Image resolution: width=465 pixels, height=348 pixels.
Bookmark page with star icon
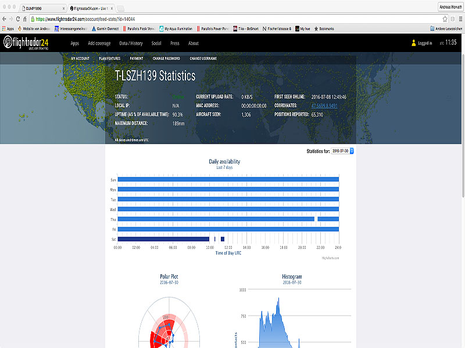[445, 19]
